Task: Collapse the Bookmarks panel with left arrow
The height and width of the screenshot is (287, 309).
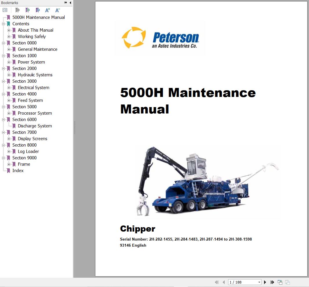Action: click(x=70, y=3)
